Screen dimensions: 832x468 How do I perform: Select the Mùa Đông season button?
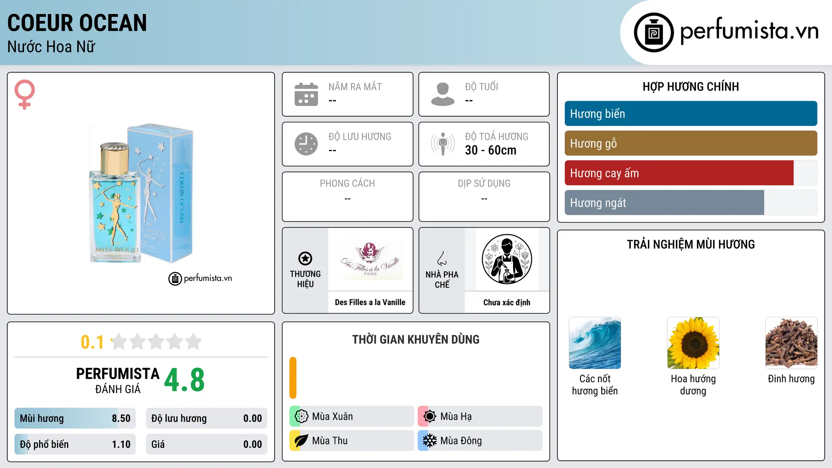click(x=480, y=441)
